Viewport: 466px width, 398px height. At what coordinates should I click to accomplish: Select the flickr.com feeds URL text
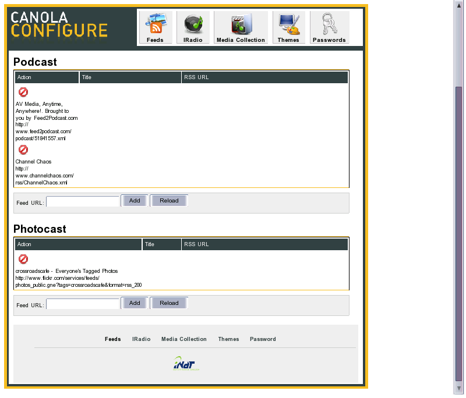[79, 282]
